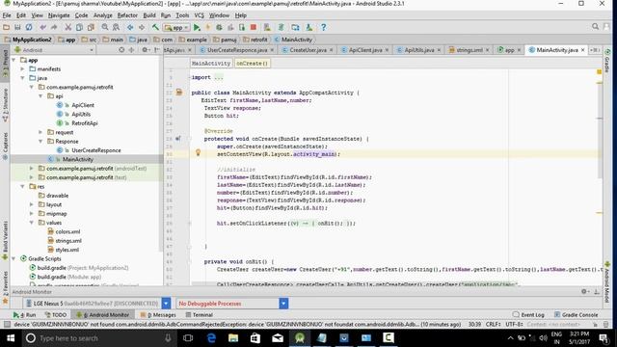Switch to the strings.xml tab
This screenshot has width=617, height=347.
click(x=469, y=50)
